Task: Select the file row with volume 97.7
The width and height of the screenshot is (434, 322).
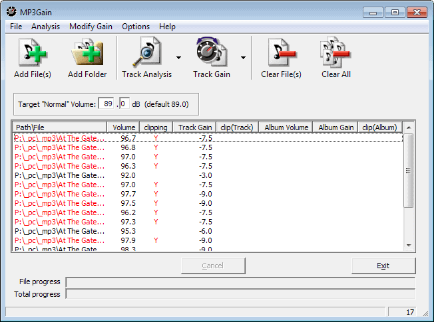Action: click(x=208, y=194)
